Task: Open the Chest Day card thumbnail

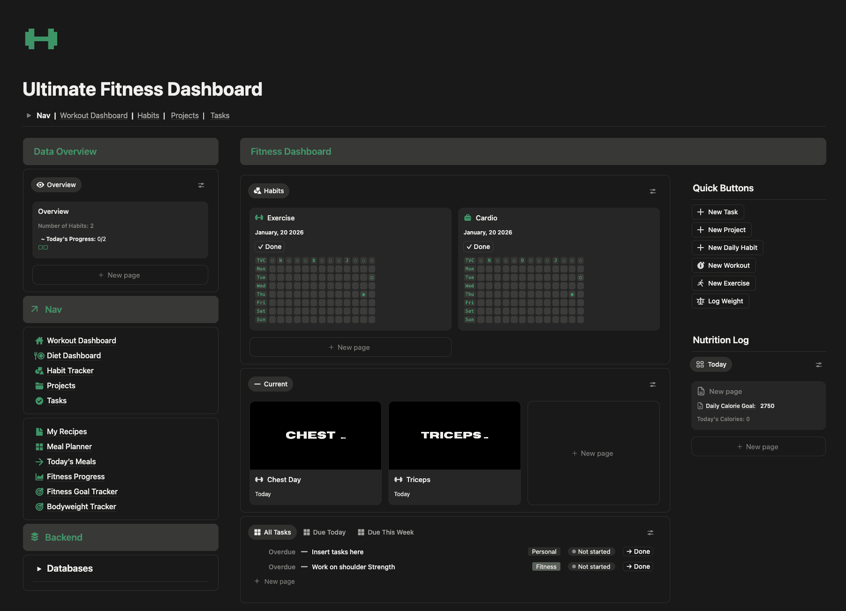Action: coord(316,436)
